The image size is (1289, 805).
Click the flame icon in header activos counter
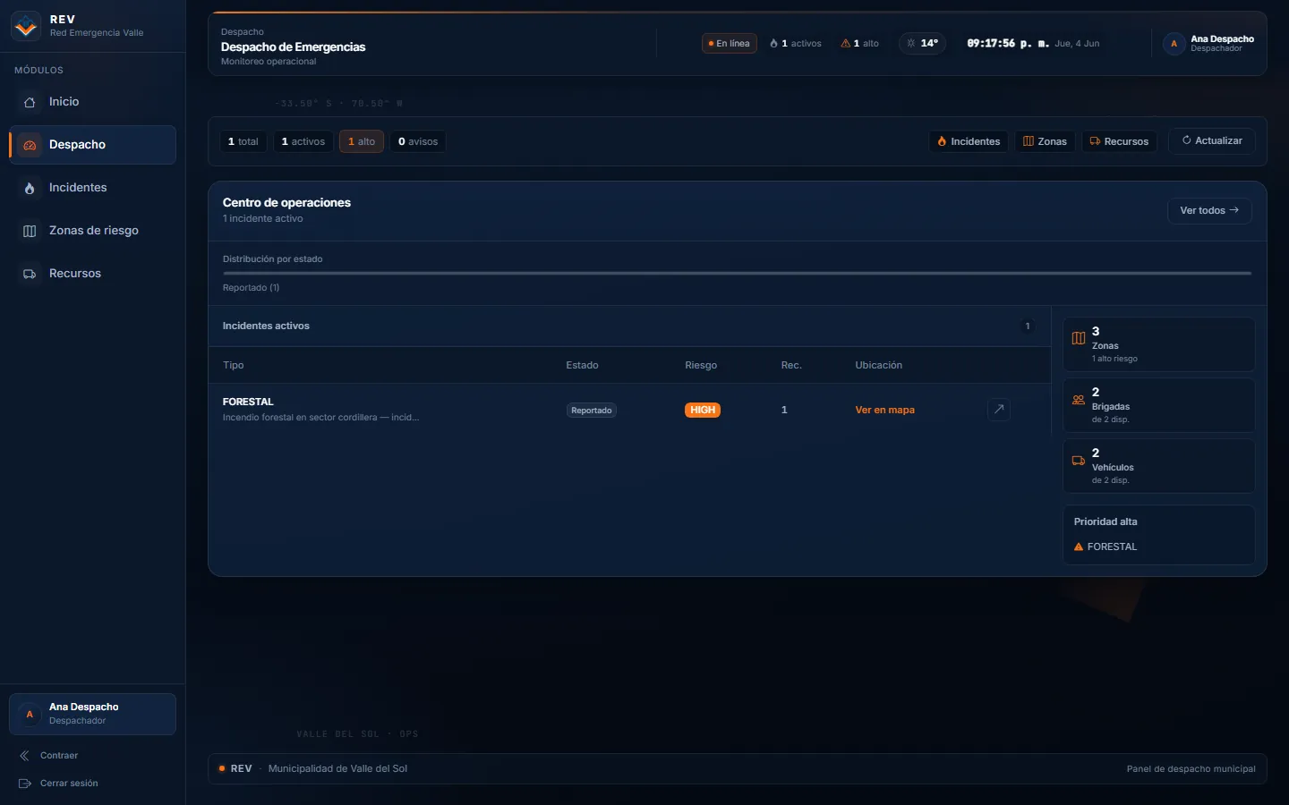tap(773, 43)
